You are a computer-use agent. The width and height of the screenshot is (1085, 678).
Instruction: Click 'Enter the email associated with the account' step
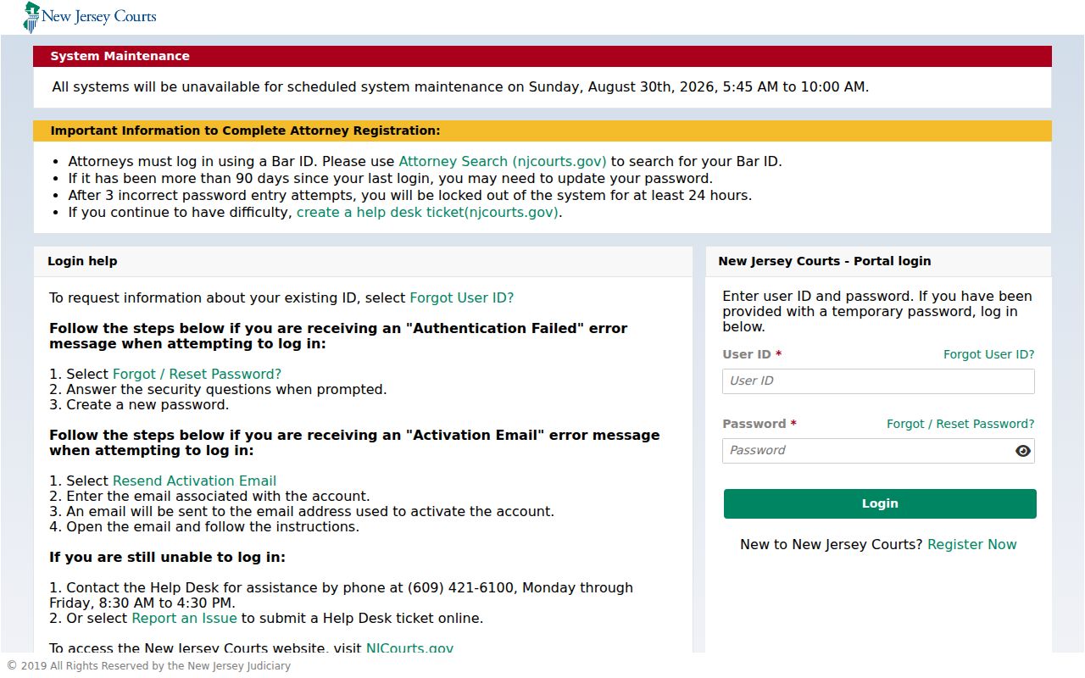tap(209, 496)
